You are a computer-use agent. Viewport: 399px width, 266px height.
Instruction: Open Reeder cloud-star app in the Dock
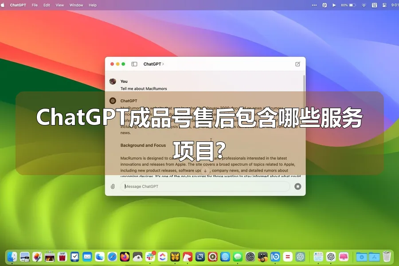pyautogui.click(x=137, y=257)
